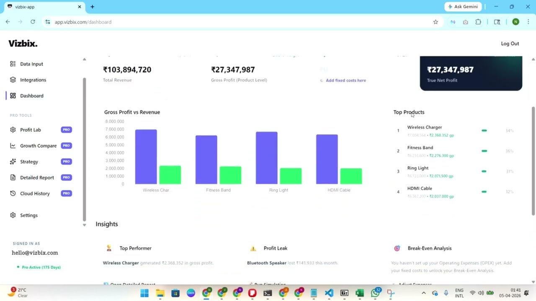536x301 pixels.
Task: Click HDMI Cable progress bar in Top Products
Action: pyautogui.click(x=484, y=191)
